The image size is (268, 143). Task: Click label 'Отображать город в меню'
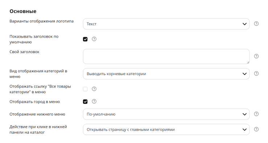tap(35, 102)
